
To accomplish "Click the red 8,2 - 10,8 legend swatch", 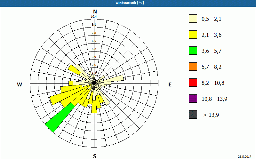I will pos(193,83).
